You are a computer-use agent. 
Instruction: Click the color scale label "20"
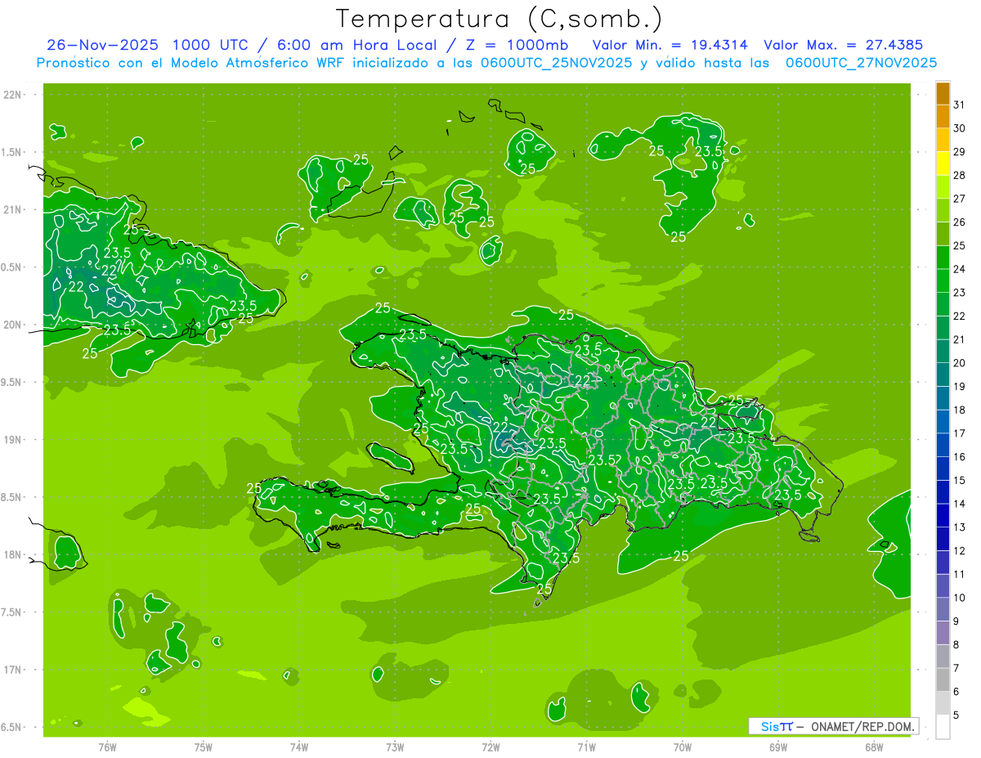960,363
